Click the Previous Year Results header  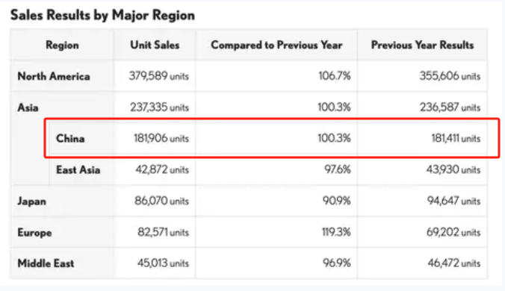click(422, 45)
